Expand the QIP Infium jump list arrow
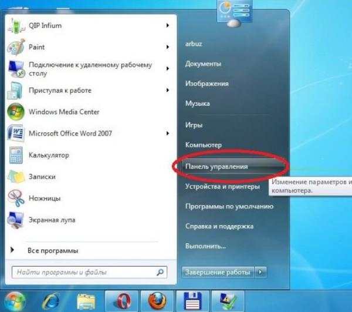The width and height of the screenshot is (352, 312). pos(167,25)
